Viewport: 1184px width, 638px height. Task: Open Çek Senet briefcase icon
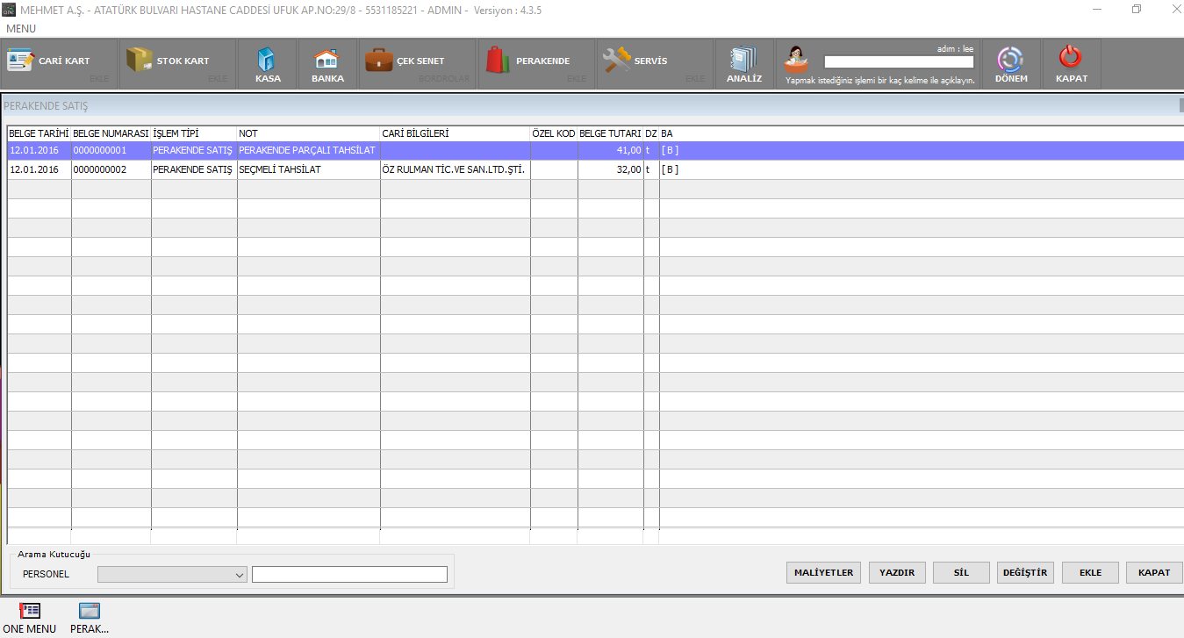(378, 61)
